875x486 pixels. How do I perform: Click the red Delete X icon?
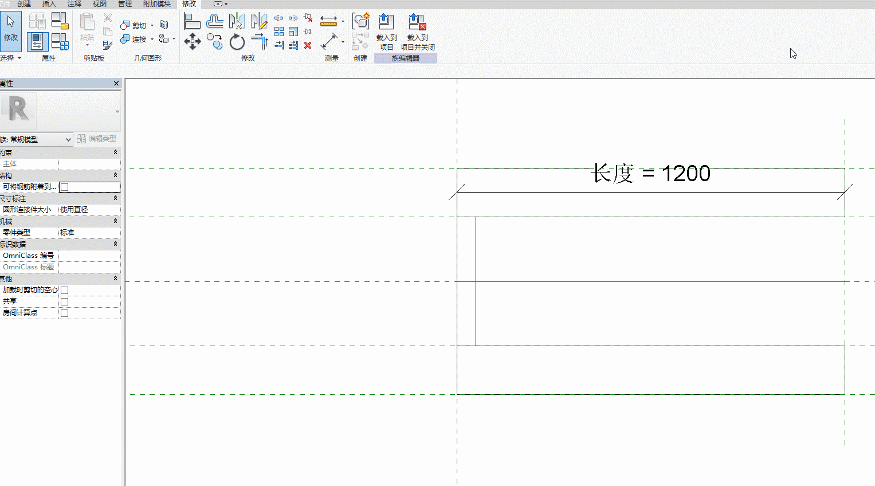[308, 45]
